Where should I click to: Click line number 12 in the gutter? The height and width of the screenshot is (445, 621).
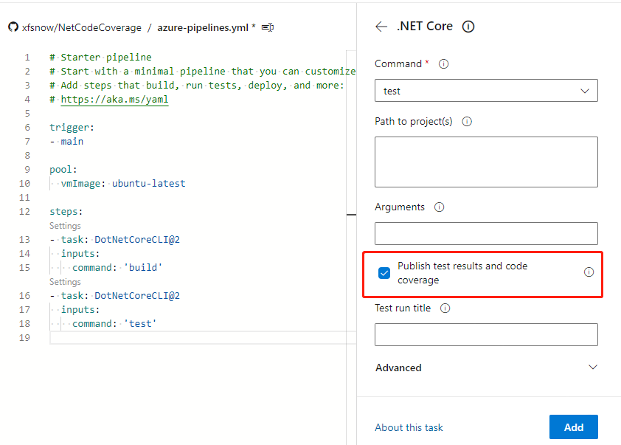point(24,212)
